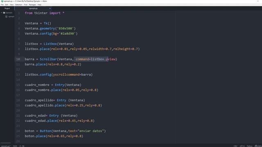Select the ejemplo.py editor tab
Image resolution: width=262 pixels, height=147 pixels.
click(x=33, y=8)
